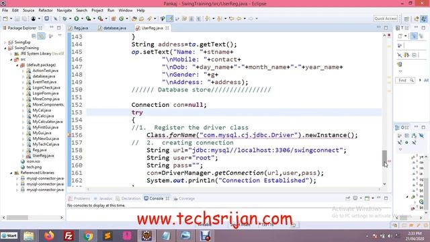Click the Save All toolbar icon

tap(24, 19)
